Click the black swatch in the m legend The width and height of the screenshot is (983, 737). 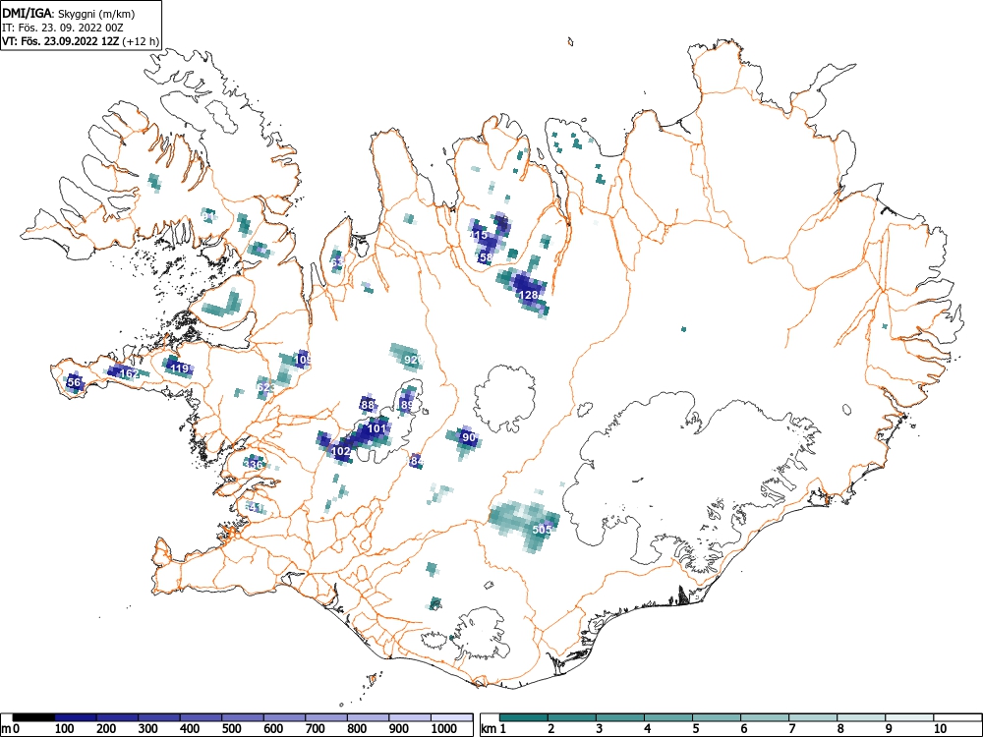(33, 717)
